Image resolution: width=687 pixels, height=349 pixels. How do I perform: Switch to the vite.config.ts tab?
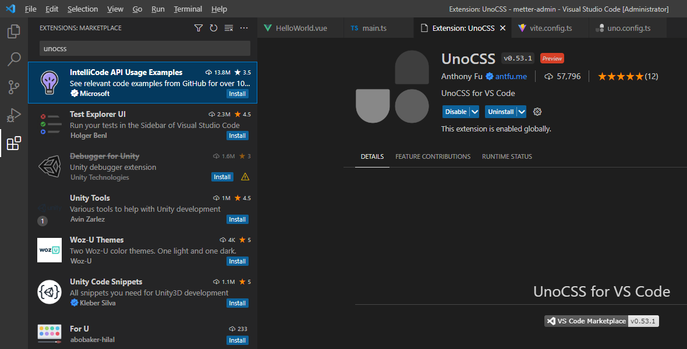(x=550, y=28)
